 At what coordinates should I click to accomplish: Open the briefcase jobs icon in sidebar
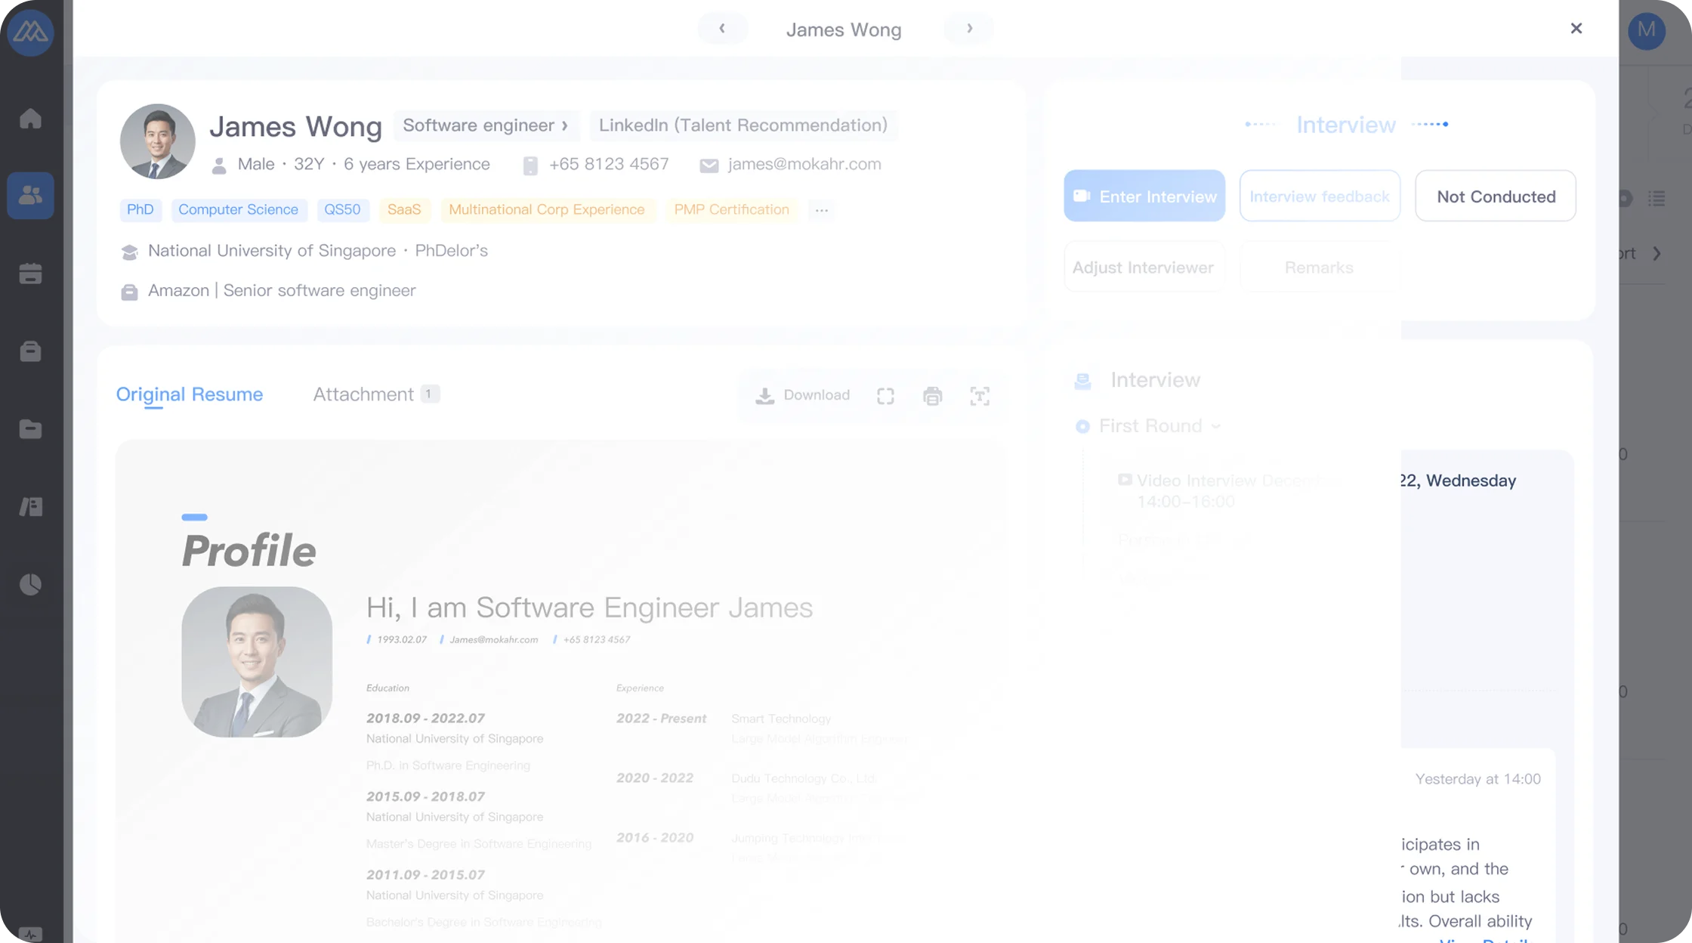click(x=30, y=351)
